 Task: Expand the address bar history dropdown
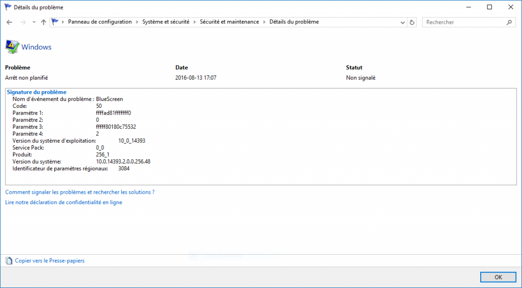[x=402, y=22]
